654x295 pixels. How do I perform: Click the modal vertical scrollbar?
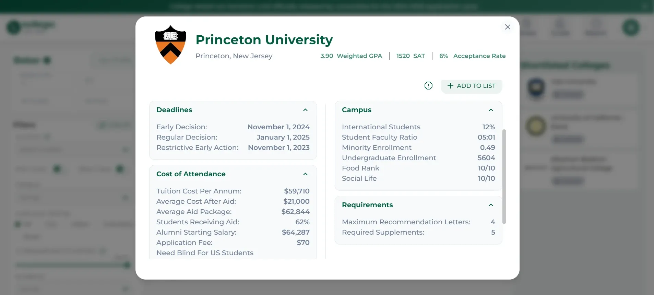click(504, 177)
